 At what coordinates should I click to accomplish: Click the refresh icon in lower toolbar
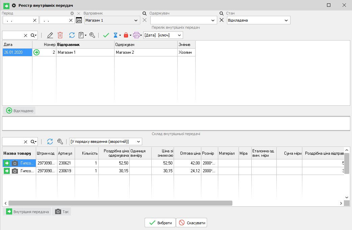click(50, 142)
